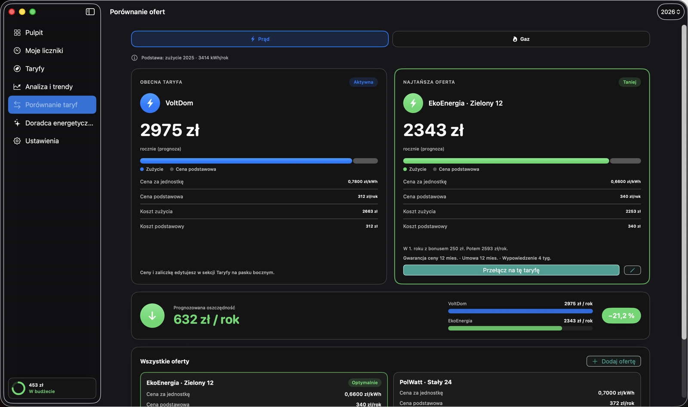Click the 2343 zł yearly forecast
Image resolution: width=688 pixels, height=407 pixels.
pyautogui.click(x=433, y=130)
